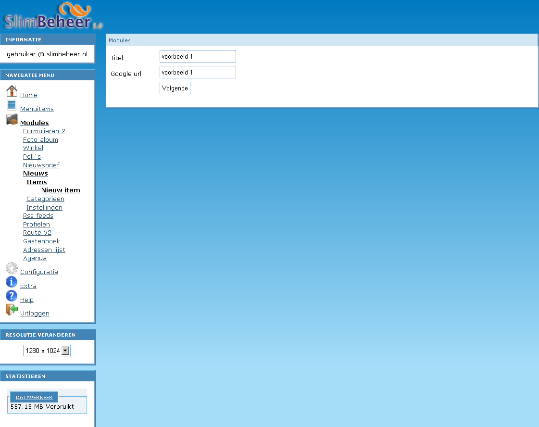The width and height of the screenshot is (539, 427).
Task: Click the Modules box icon
Action: (12, 119)
